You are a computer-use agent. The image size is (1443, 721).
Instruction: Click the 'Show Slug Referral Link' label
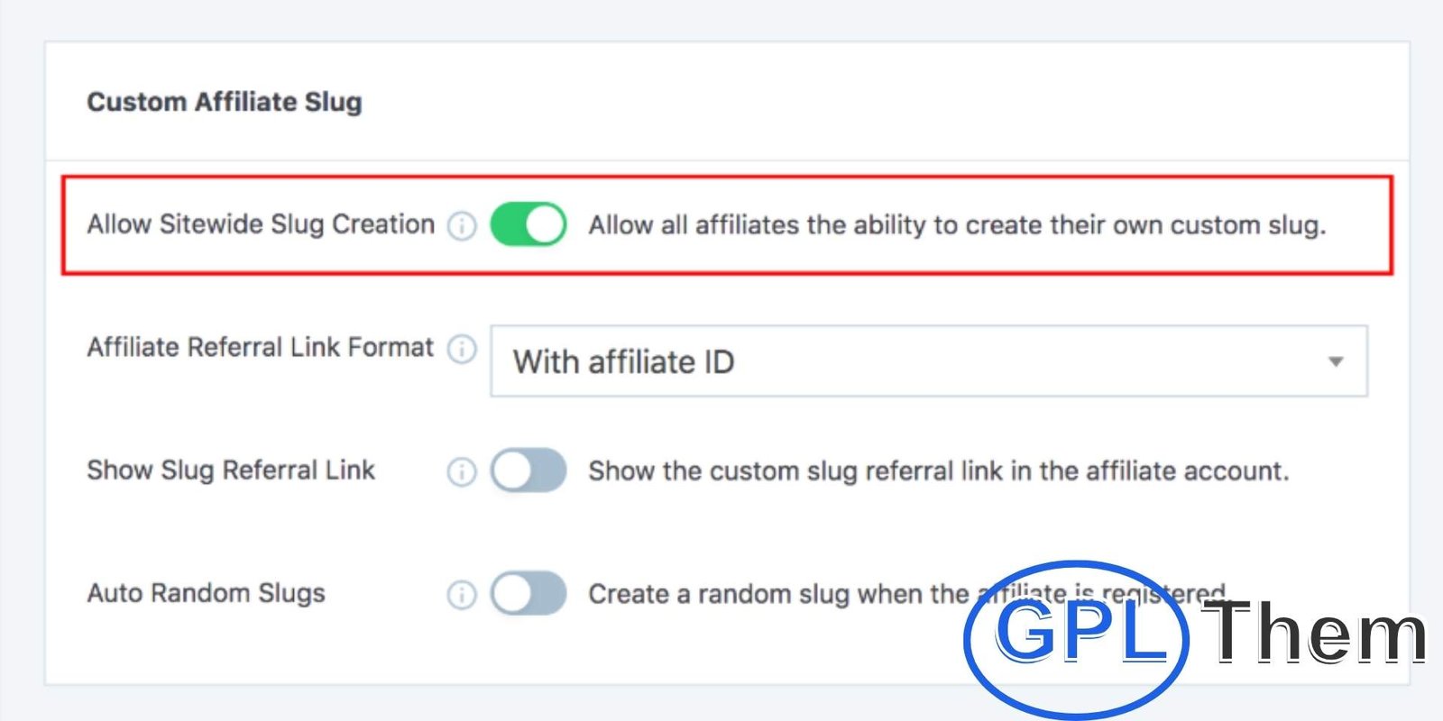[231, 470]
